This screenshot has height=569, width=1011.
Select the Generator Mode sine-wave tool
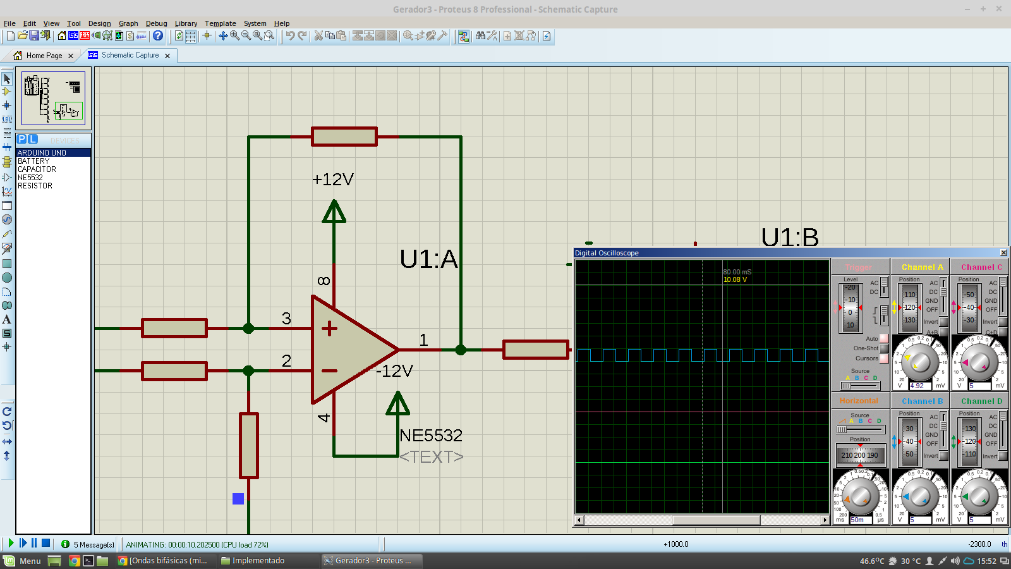(7, 219)
